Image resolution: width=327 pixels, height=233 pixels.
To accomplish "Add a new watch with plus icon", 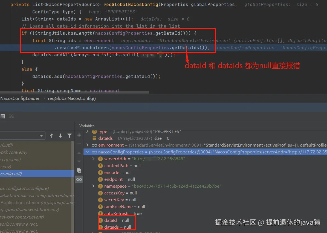I will tap(79, 135).
